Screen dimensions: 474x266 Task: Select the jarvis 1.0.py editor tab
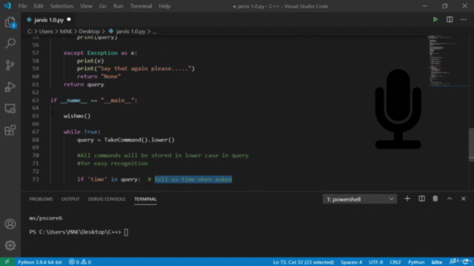(x=48, y=20)
